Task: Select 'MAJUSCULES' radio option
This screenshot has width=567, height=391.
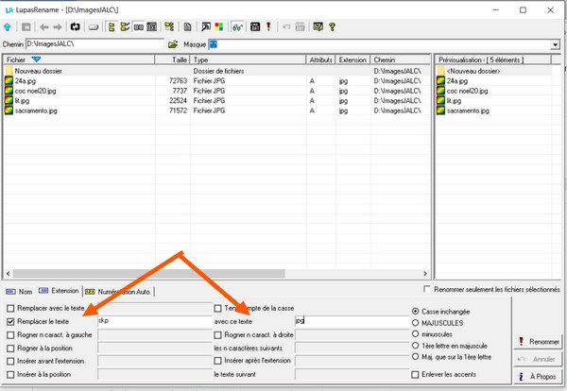Action: [x=416, y=323]
